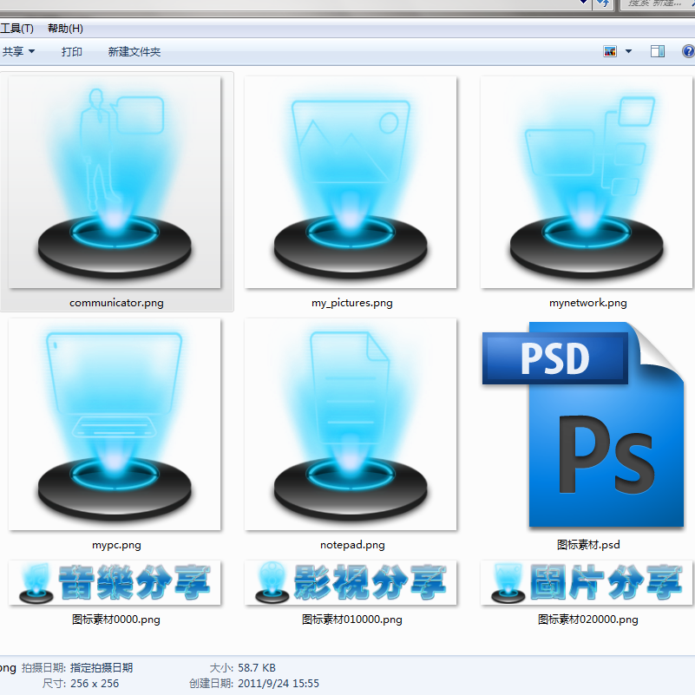The height and width of the screenshot is (695, 695).
Task: Select the notepad.png thumbnail
Action: (351, 424)
